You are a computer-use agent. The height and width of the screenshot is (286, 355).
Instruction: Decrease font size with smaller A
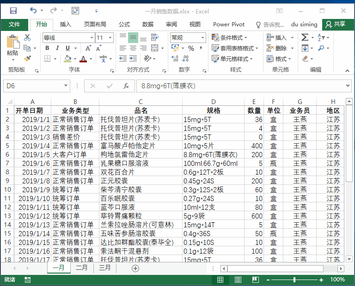[99, 48]
